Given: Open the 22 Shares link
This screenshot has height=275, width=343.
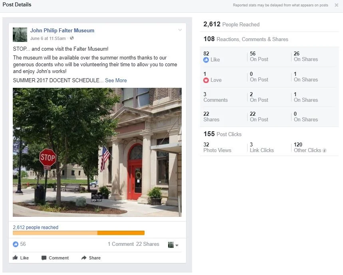Looking at the screenshot, I should 147,244.
